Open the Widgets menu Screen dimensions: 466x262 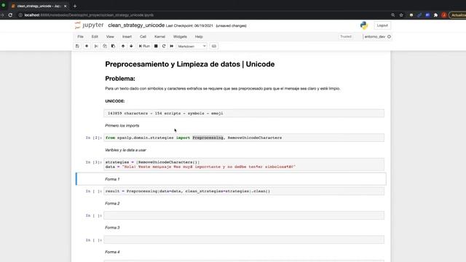pos(180,36)
